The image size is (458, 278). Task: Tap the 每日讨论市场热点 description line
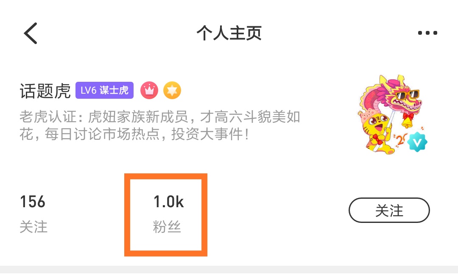click(134, 134)
